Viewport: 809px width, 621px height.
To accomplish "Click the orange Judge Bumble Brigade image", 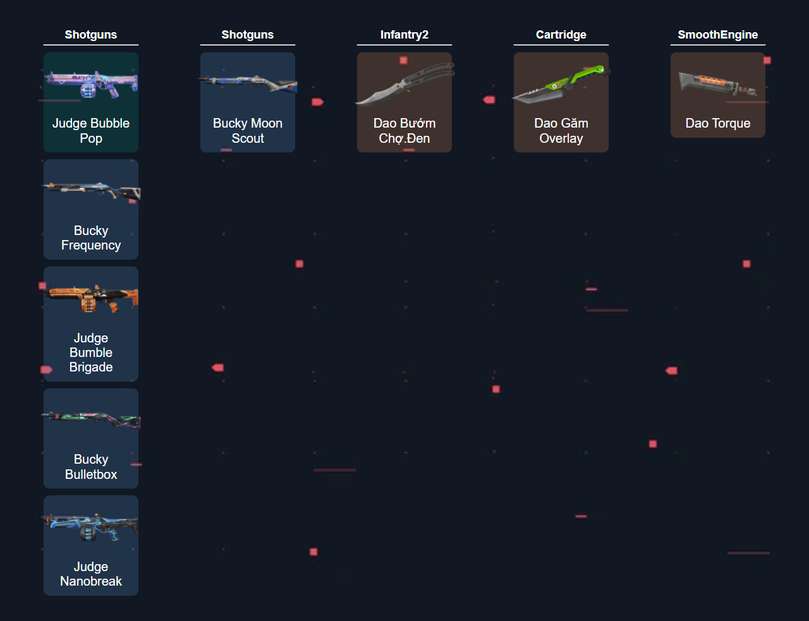I will 90,298.
